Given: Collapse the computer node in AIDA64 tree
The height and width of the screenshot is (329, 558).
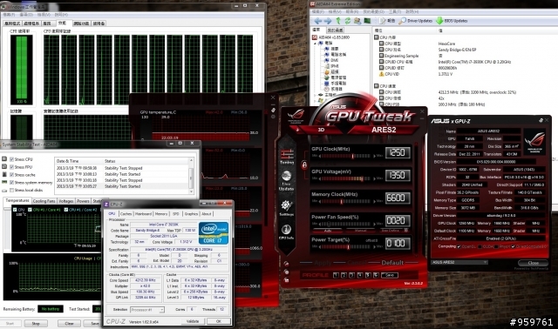Looking at the screenshot, I should (x=315, y=43).
